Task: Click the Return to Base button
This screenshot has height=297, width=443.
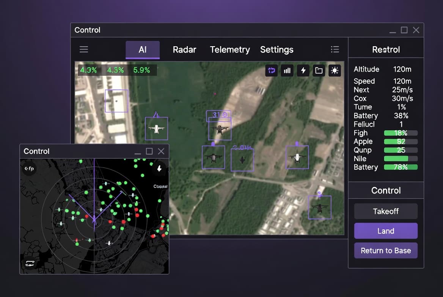Action: (386, 250)
